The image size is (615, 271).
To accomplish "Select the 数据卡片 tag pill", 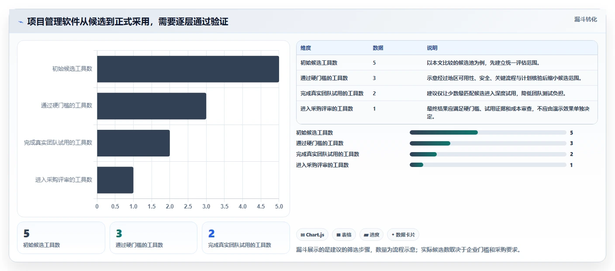I will tap(403, 235).
